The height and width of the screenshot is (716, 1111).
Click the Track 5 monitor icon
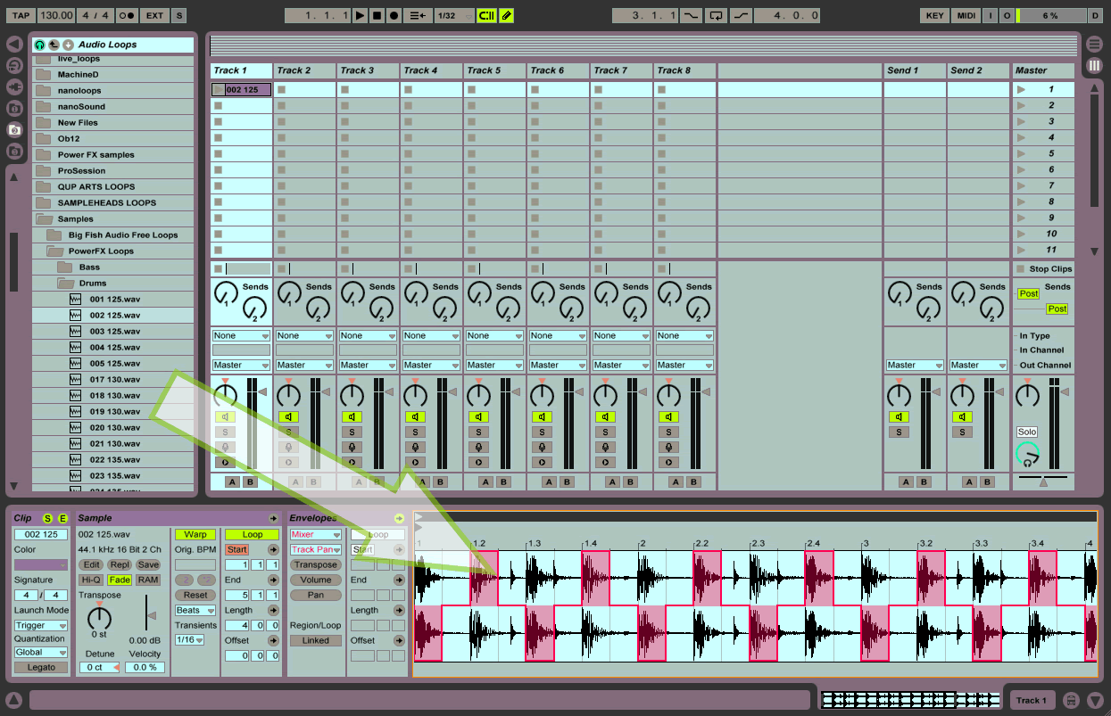click(478, 447)
